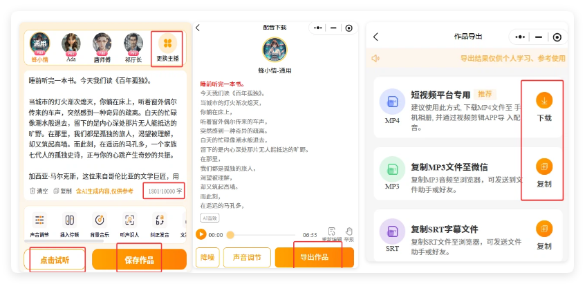Play the audio with the orange play button
Image resolution: width=585 pixels, height=284 pixels.
[x=201, y=235]
